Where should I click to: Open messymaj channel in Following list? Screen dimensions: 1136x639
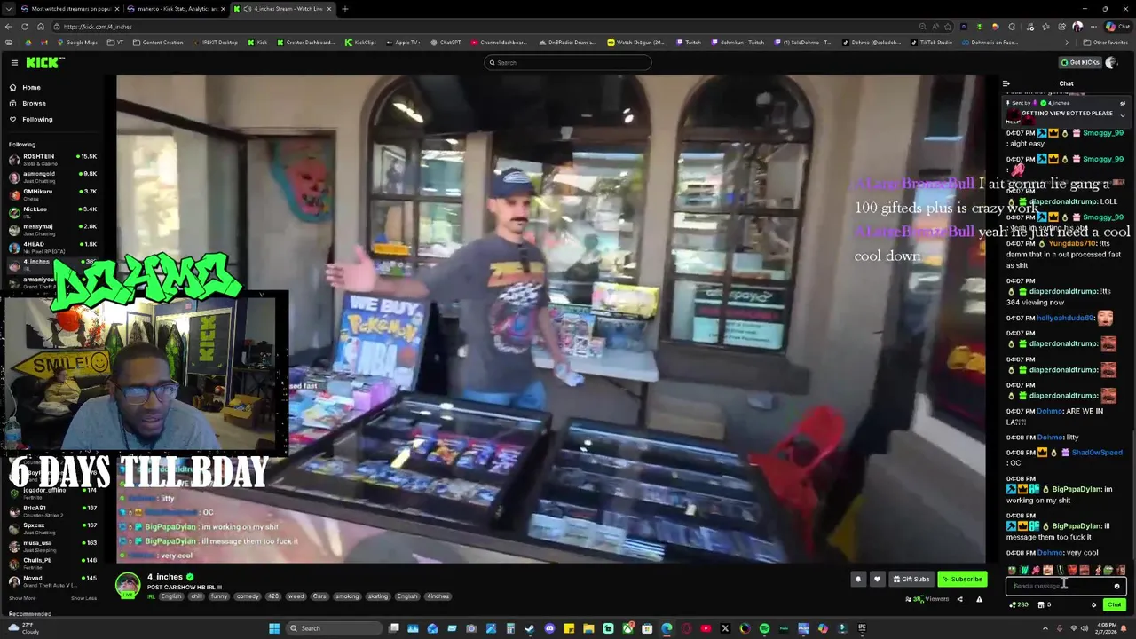[x=53, y=229]
